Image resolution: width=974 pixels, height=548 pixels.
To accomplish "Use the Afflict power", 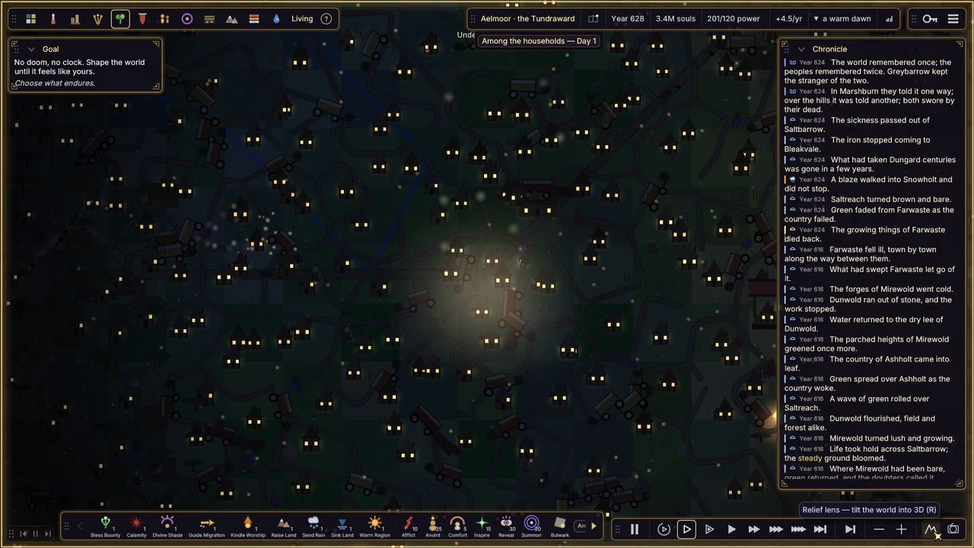I will 409,526.
